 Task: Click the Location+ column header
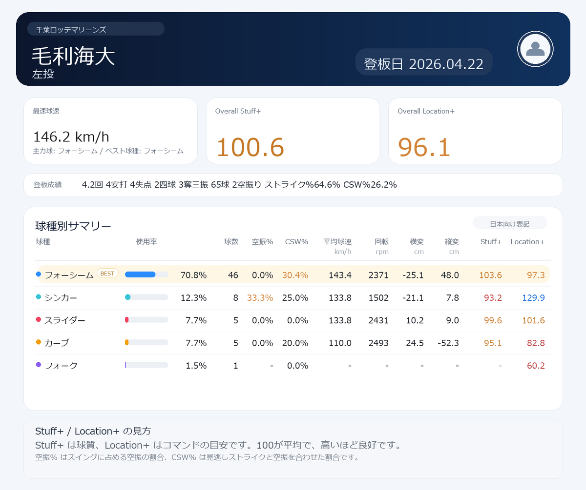tap(527, 241)
